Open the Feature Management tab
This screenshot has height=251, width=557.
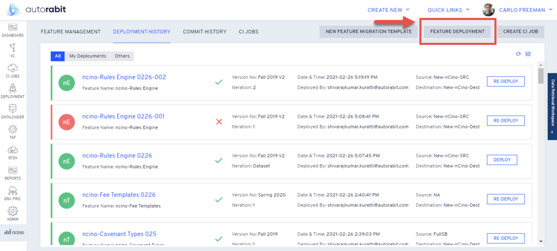point(70,32)
